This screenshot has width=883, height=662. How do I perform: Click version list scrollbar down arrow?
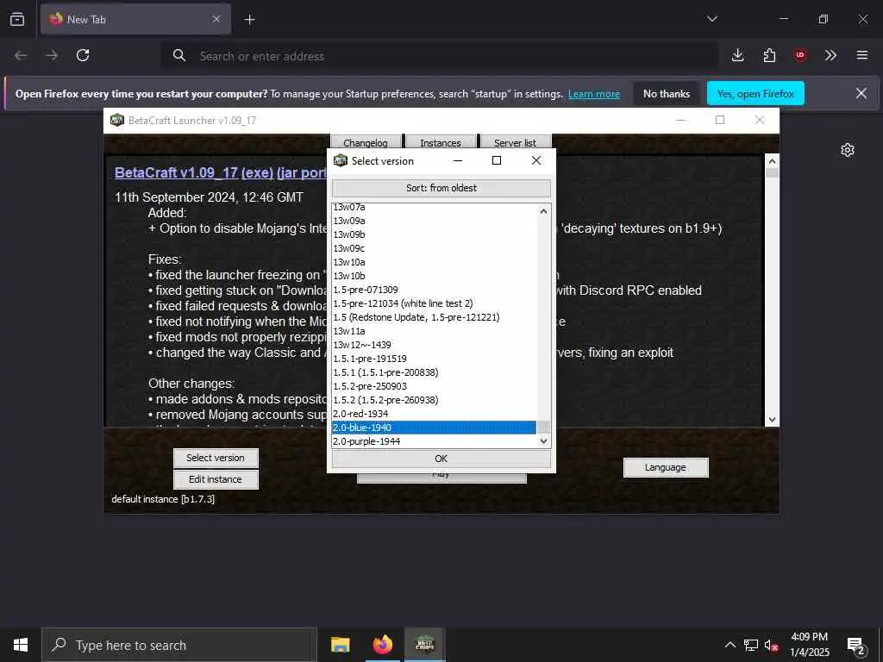point(543,441)
